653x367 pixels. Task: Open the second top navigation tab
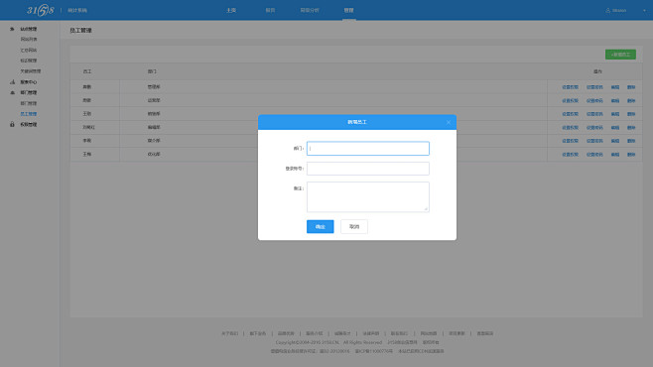coord(270,10)
